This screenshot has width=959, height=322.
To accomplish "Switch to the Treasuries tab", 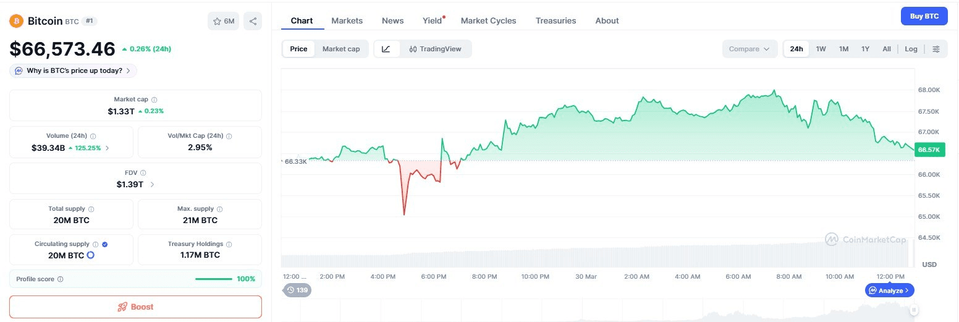I will tap(556, 20).
